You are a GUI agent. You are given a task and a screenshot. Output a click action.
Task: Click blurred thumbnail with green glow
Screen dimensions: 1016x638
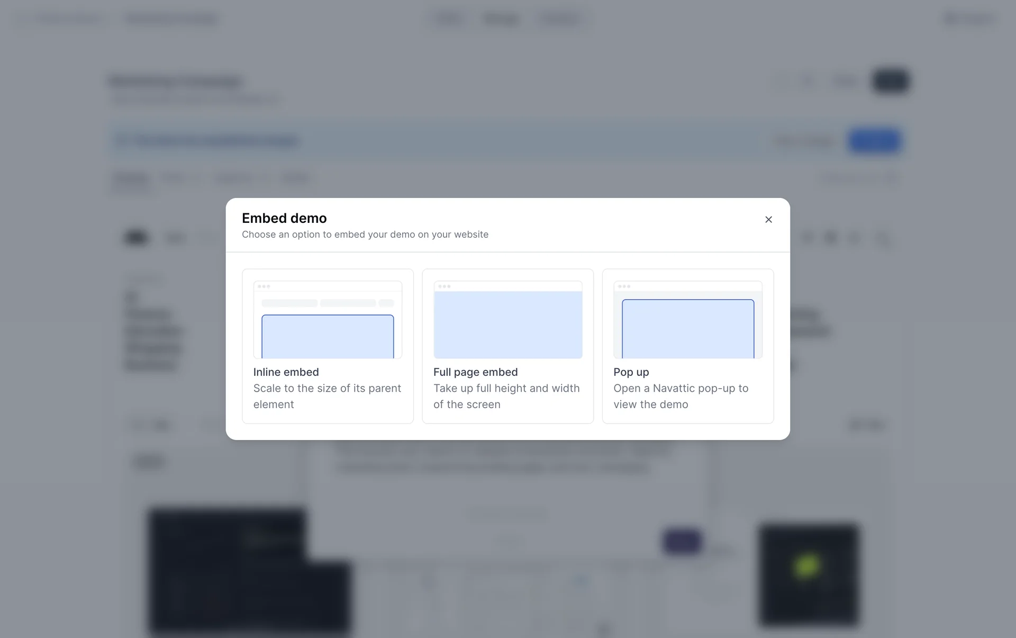[x=808, y=575]
